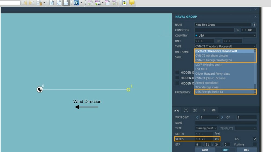The width and height of the screenshot is (271, 152).
Task: Open dropdown arrow beside blue S icon
Action: coord(81,3)
